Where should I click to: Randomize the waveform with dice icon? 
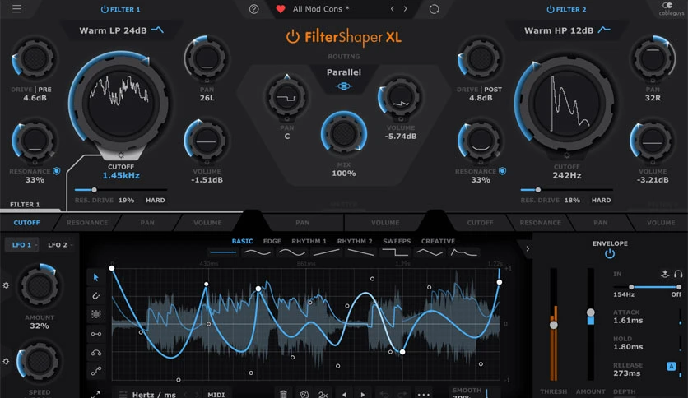pyautogui.click(x=304, y=394)
